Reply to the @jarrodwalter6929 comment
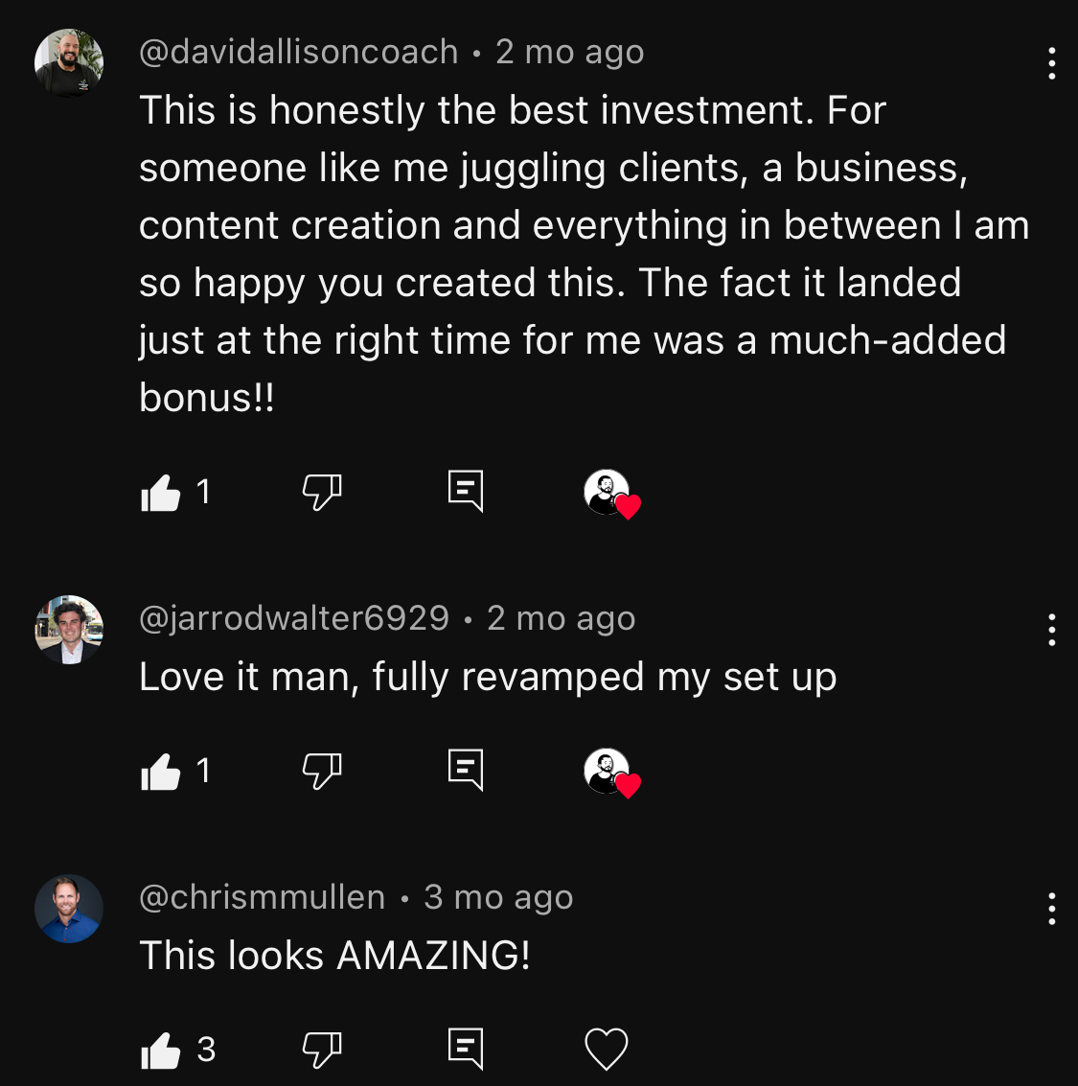The height and width of the screenshot is (1086, 1078). [x=466, y=771]
